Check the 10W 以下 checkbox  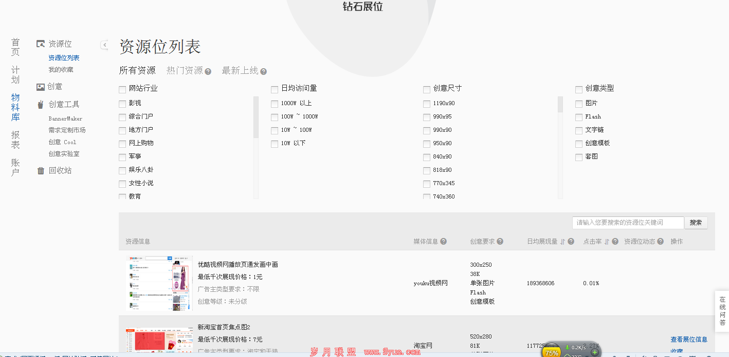pos(275,144)
